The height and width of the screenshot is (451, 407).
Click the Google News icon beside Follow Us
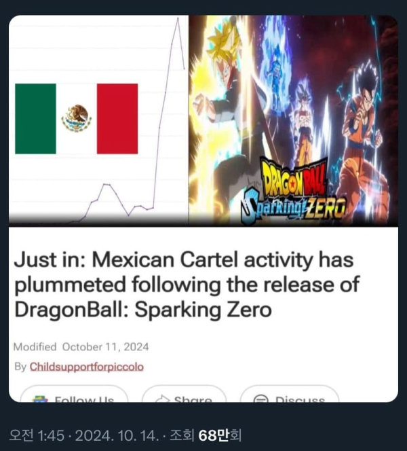[40, 399]
